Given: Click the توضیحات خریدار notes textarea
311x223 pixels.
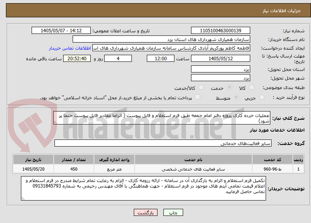Looking at the screenshot, I should click(143, 188).
